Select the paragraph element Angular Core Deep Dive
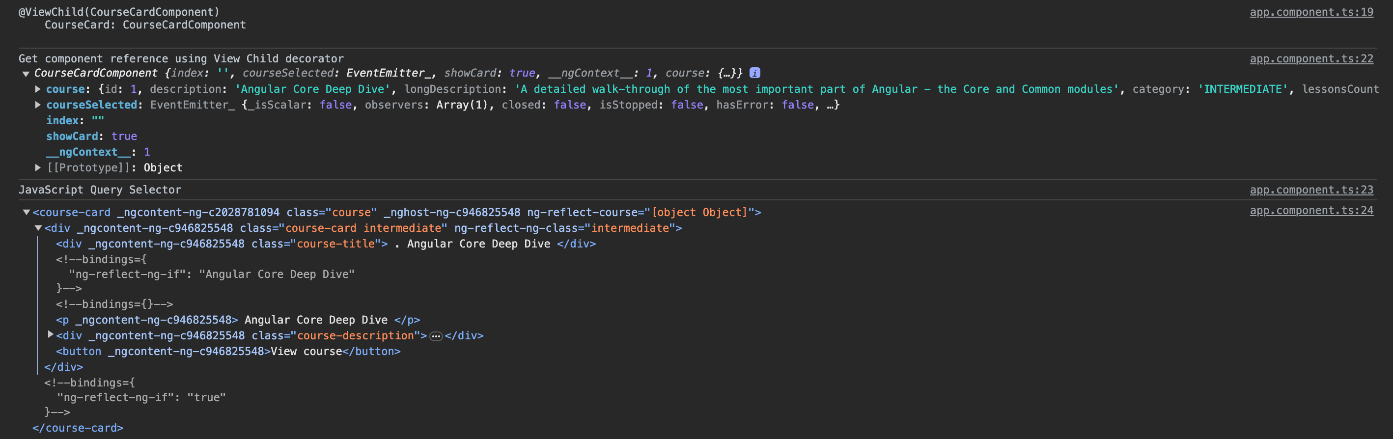The height and width of the screenshot is (439, 1393). 237,320
